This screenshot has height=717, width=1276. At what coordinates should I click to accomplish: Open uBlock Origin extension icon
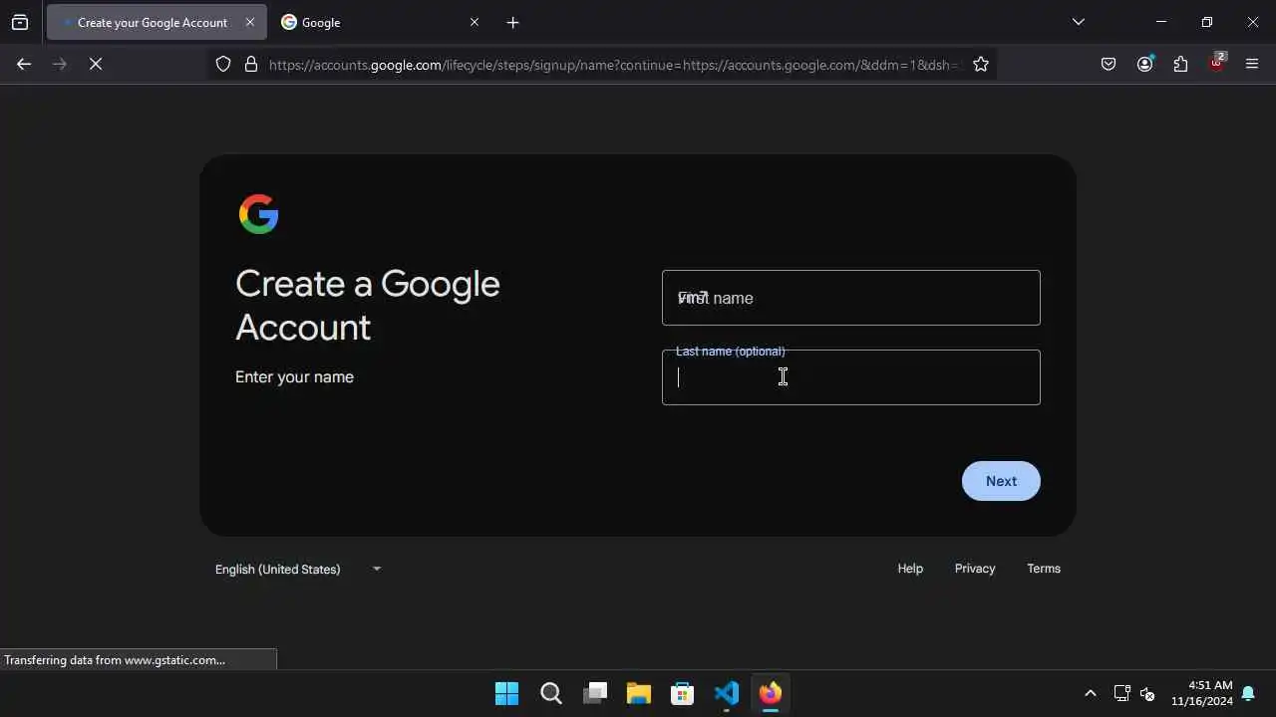pos(1217,63)
